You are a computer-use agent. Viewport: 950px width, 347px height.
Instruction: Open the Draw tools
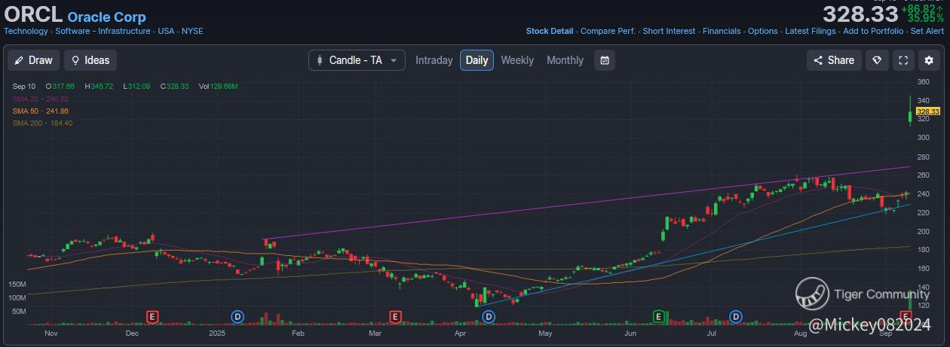point(33,60)
